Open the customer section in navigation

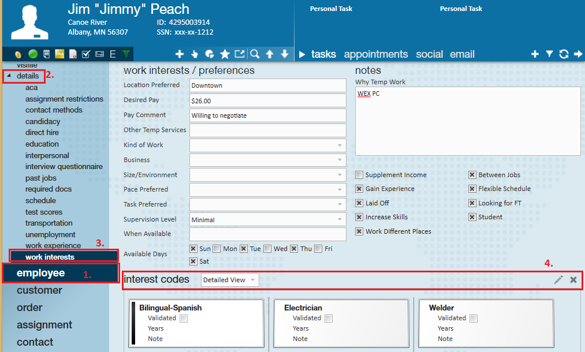(x=39, y=290)
